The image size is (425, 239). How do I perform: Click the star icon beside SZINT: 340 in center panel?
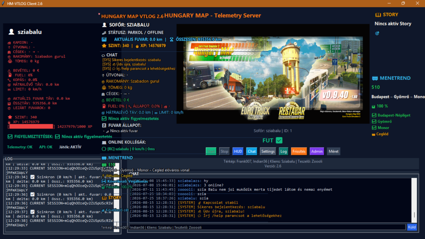[104, 46]
